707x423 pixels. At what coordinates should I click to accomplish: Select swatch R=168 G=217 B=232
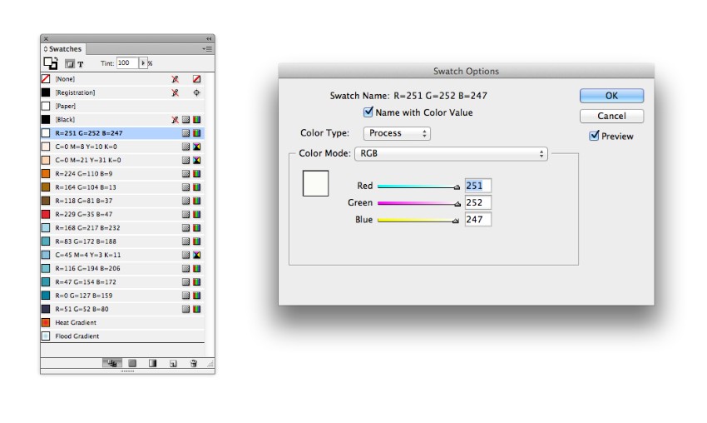(122, 228)
